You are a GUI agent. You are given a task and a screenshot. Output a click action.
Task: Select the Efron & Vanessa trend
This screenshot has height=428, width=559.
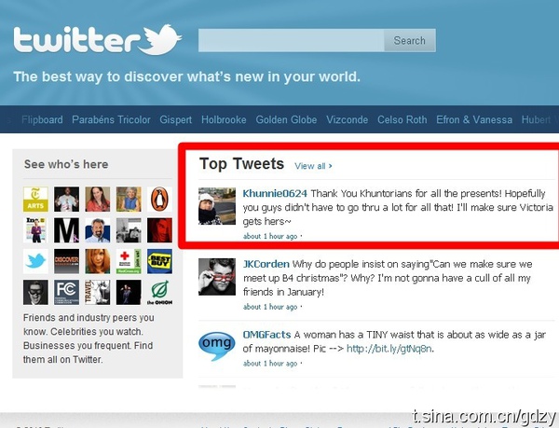tap(474, 119)
